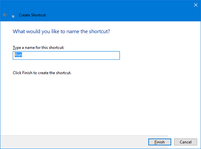Viewport: 201px width, 149px height.
Task: Click the word 'shortcut?' in the heading
Action: (x=99, y=32)
